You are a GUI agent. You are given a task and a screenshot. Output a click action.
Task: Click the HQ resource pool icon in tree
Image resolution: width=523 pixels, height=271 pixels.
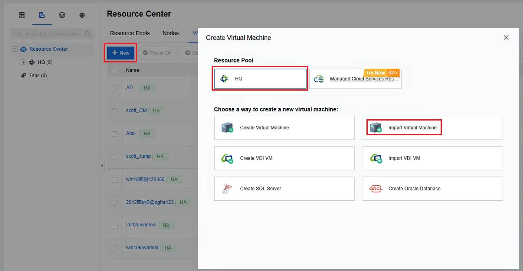click(32, 62)
